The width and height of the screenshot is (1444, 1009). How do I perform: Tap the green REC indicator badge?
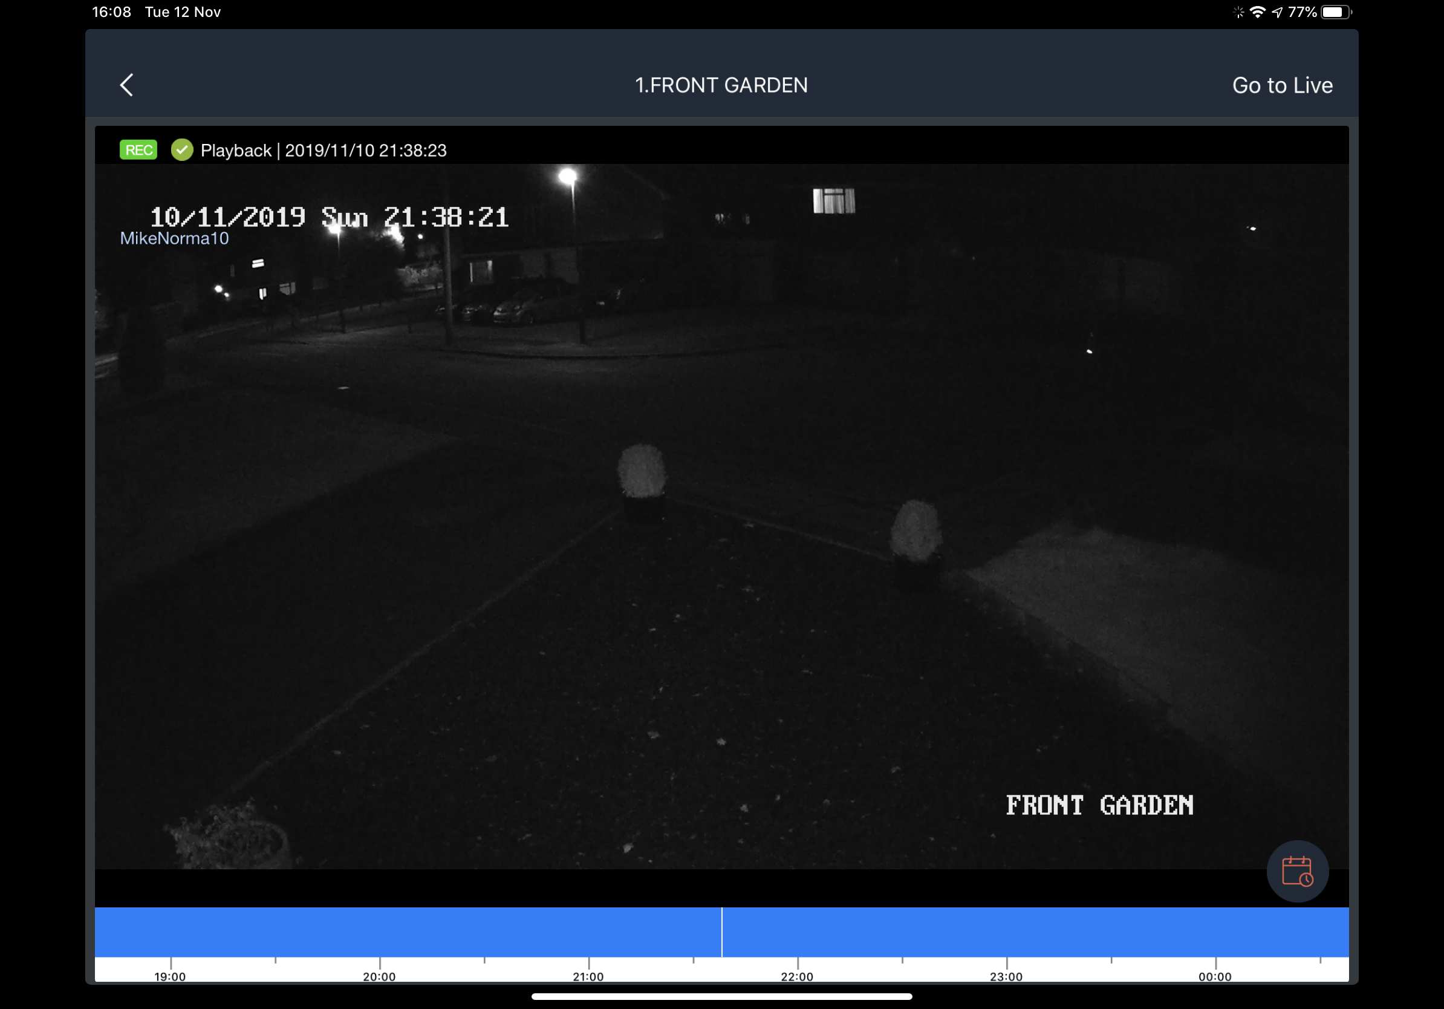point(138,151)
